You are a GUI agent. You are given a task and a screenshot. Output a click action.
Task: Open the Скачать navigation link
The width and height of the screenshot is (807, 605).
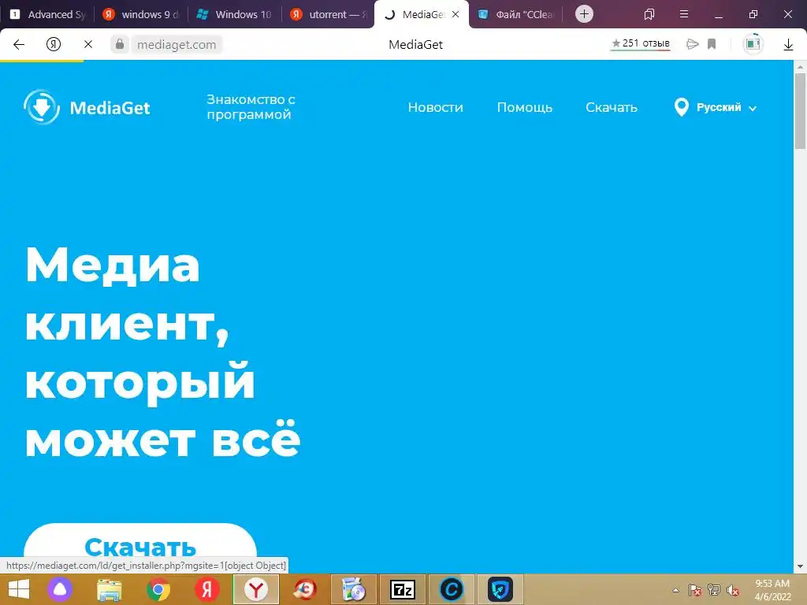(x=612, y=107)
